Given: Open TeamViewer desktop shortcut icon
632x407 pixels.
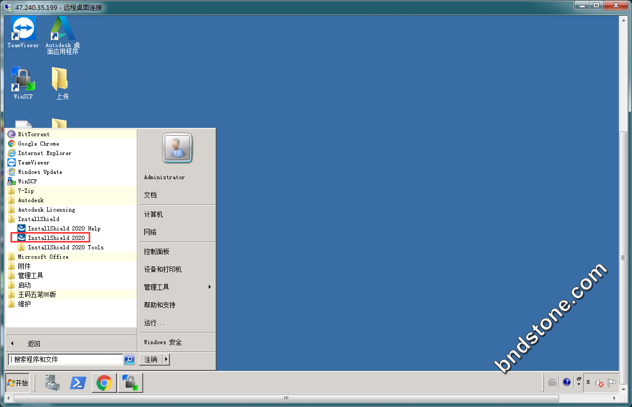Looking at the screenshot, I should point(23,29).
